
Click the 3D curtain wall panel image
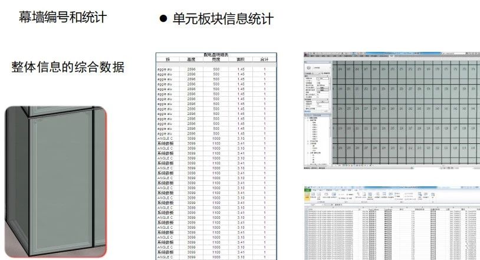(55, 182)
